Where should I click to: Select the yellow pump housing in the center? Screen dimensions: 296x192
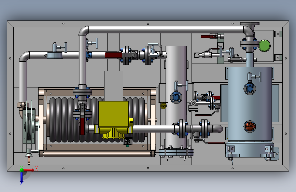coord(113,114)
